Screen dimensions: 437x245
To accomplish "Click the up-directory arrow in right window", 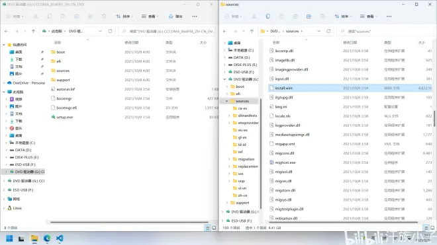I will [252, 31].
